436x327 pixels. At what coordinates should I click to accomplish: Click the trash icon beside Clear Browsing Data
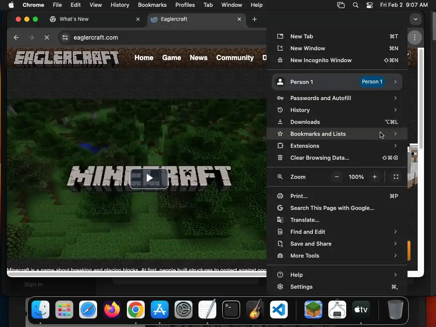point(280,158)
